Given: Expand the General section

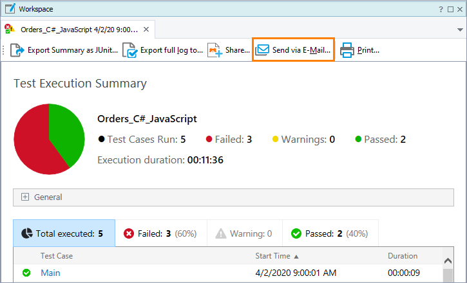Looking at the screenshot, I should pyautogui.click(x=25, y=197).
